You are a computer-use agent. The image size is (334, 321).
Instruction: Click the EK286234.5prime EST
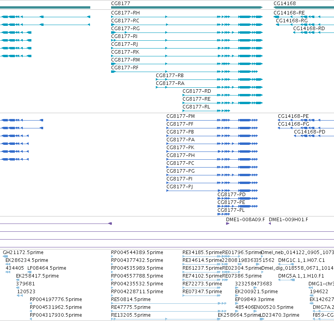27,260
